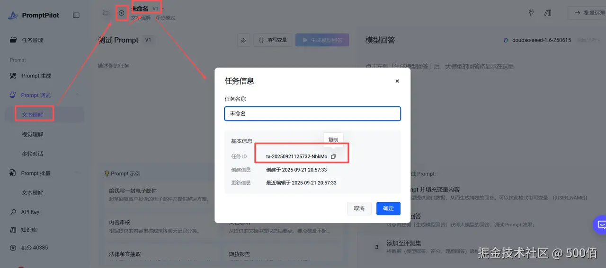Viewport: 606px width, 268px height.
Task: Click the V1 tag beside 调试 Prompt
Action: [x=148, y=40]
